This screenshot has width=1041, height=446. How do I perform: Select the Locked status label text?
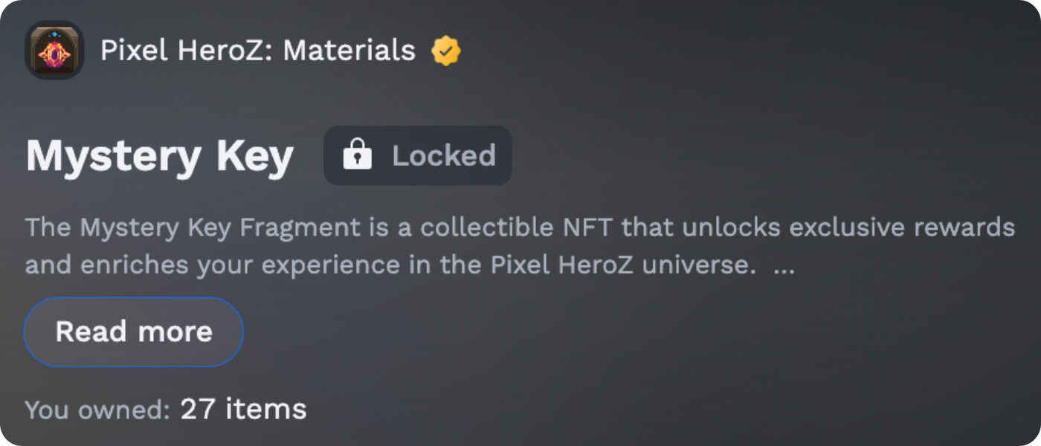click(443, 156)
